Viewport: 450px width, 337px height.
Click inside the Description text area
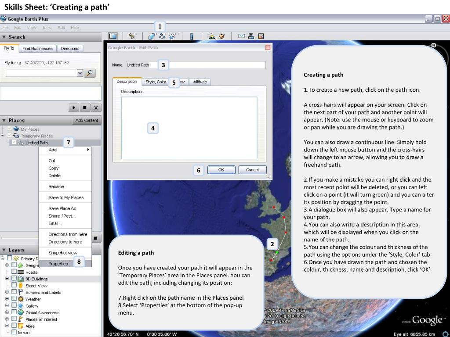tap(189, 128)
